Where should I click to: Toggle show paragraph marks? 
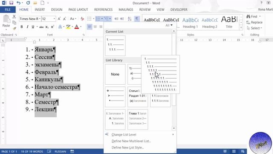click(137, 19)
